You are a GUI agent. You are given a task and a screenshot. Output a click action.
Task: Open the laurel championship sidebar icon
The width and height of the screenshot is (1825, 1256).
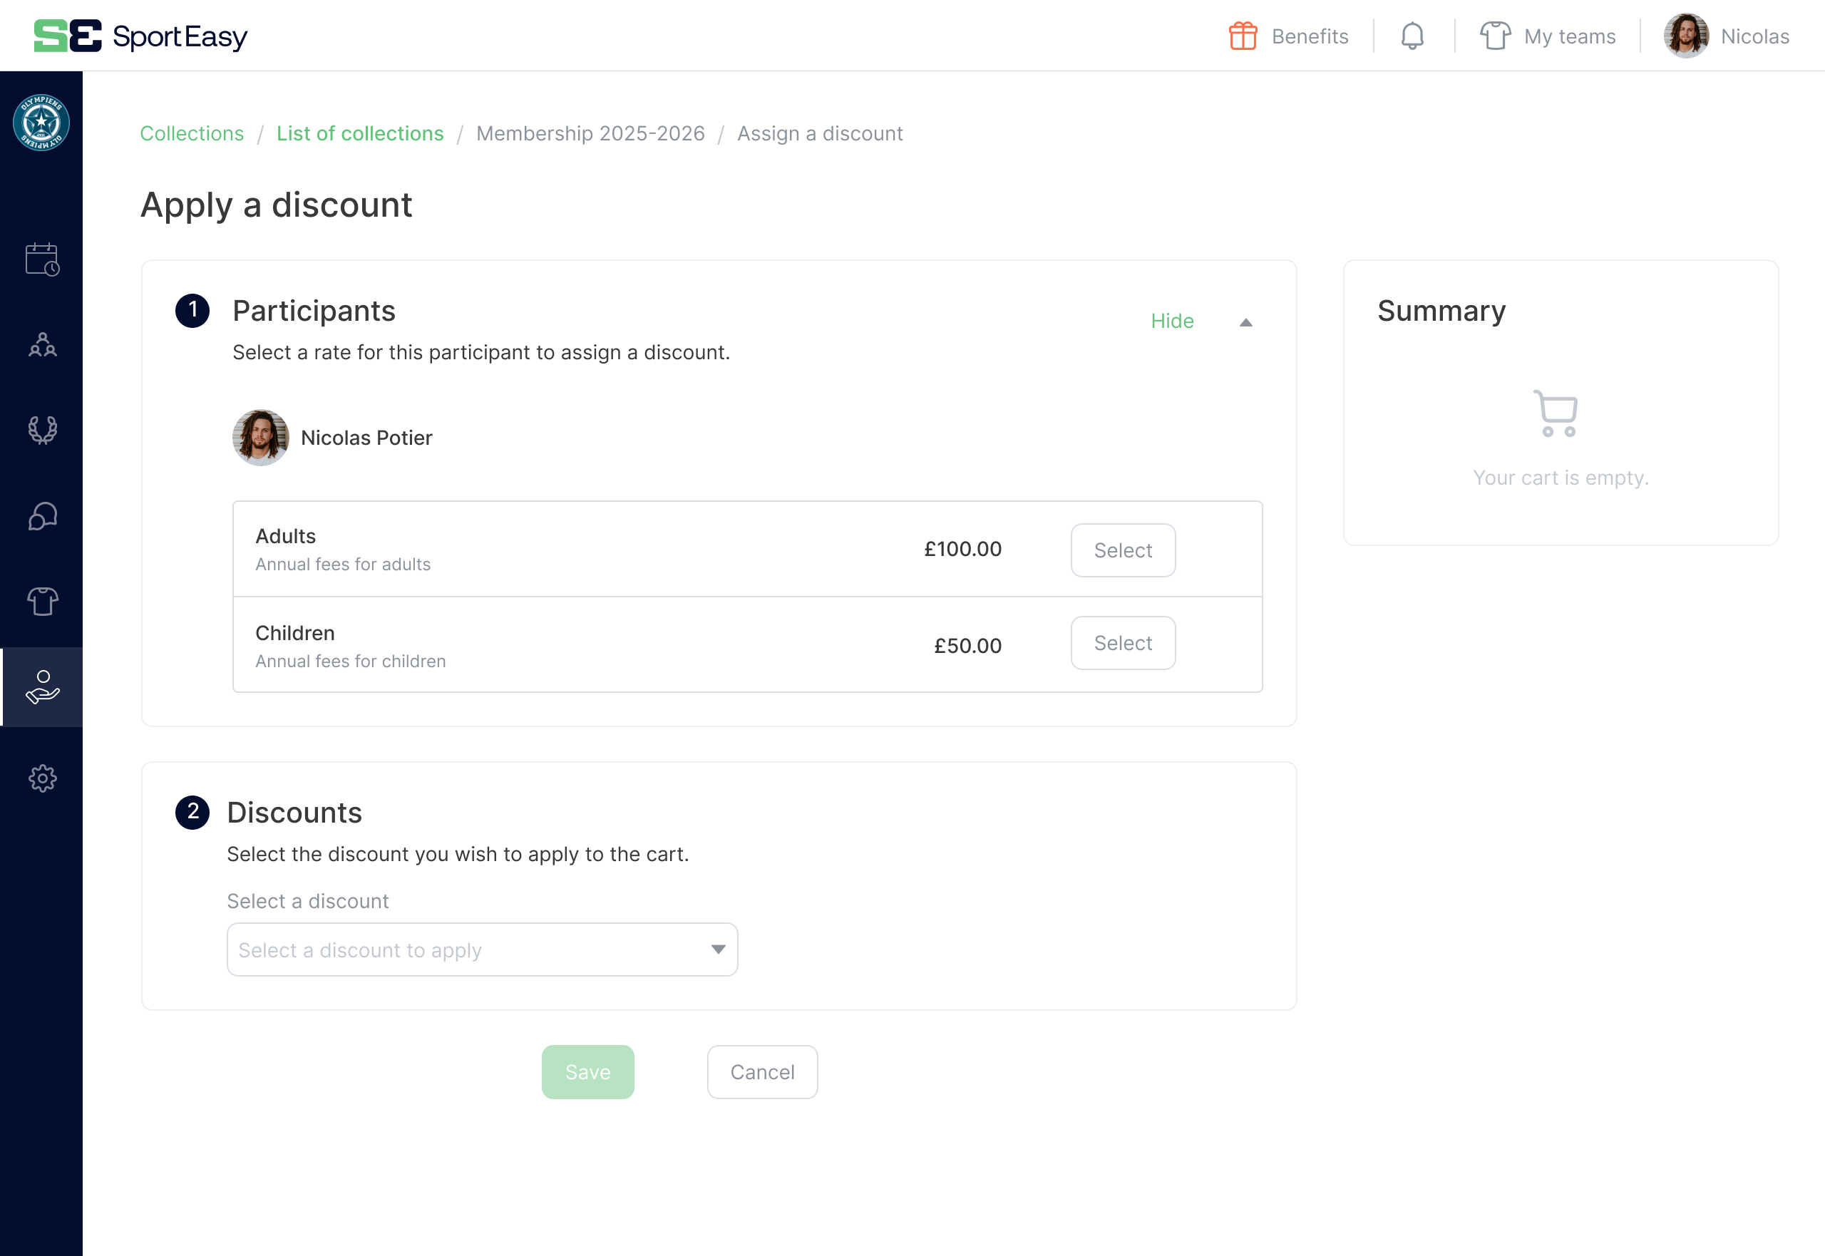(43, 430)
